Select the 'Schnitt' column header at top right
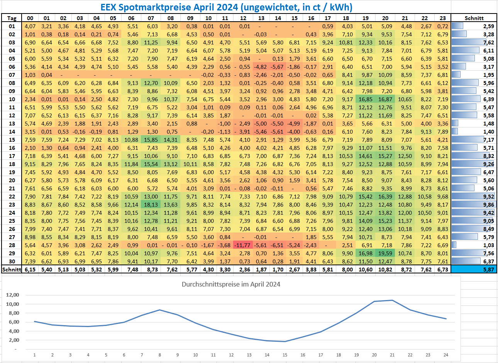This screenshot has width=498, height=363. pos(474,18)
